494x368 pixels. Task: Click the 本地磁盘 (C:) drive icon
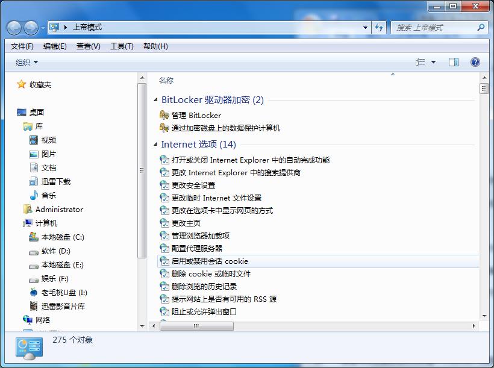(x=34, y=237)
